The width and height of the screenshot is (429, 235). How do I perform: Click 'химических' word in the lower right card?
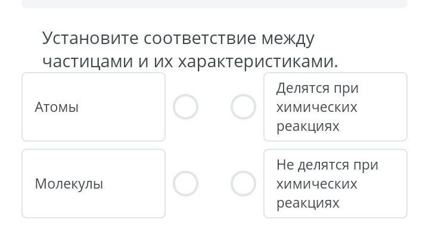pyautogui.click(x=317, y=184)
